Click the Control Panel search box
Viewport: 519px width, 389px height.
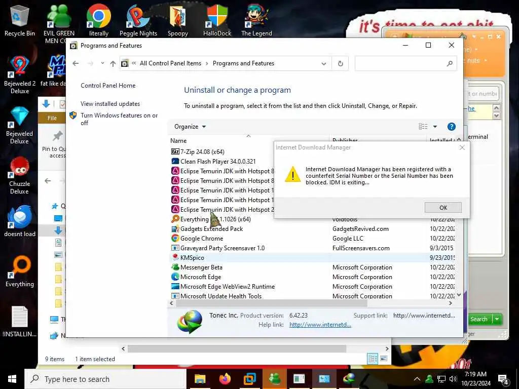(x=405, y=63)
